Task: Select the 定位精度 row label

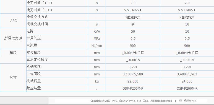Action: 33,53
